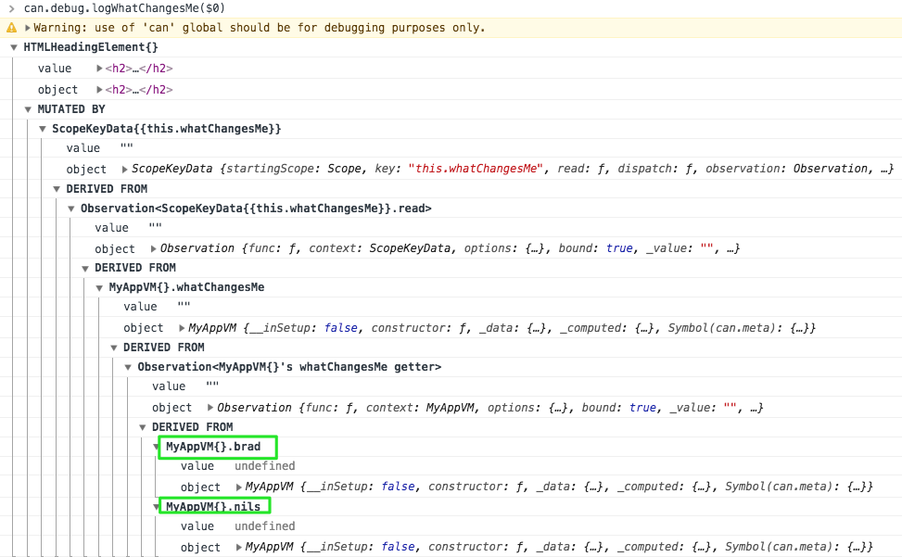Click the command text can.debug.logWhatChangesMe($0)
902x557 pixels.
tap(124, 8)
